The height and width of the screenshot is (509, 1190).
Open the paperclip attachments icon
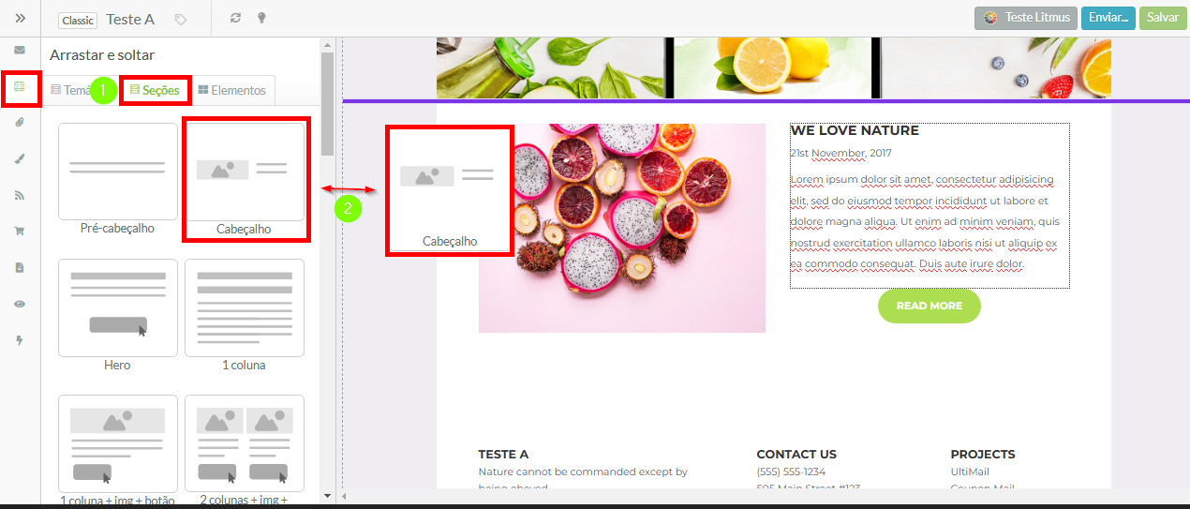[x=20, y=123]
